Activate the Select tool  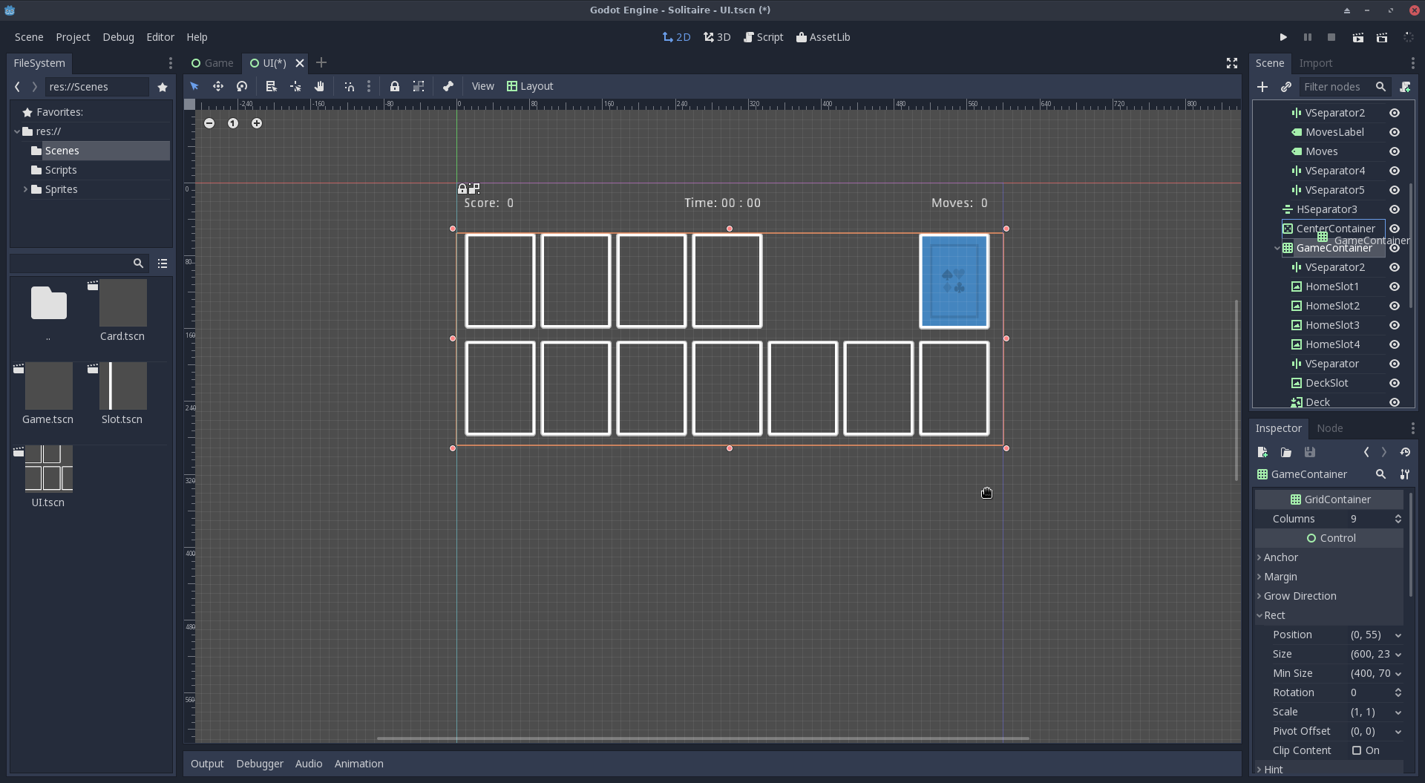click(194, 86)
